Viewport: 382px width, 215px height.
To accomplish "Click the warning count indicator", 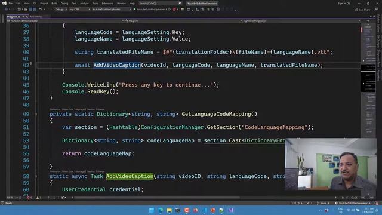I will [x=38, y=198].
